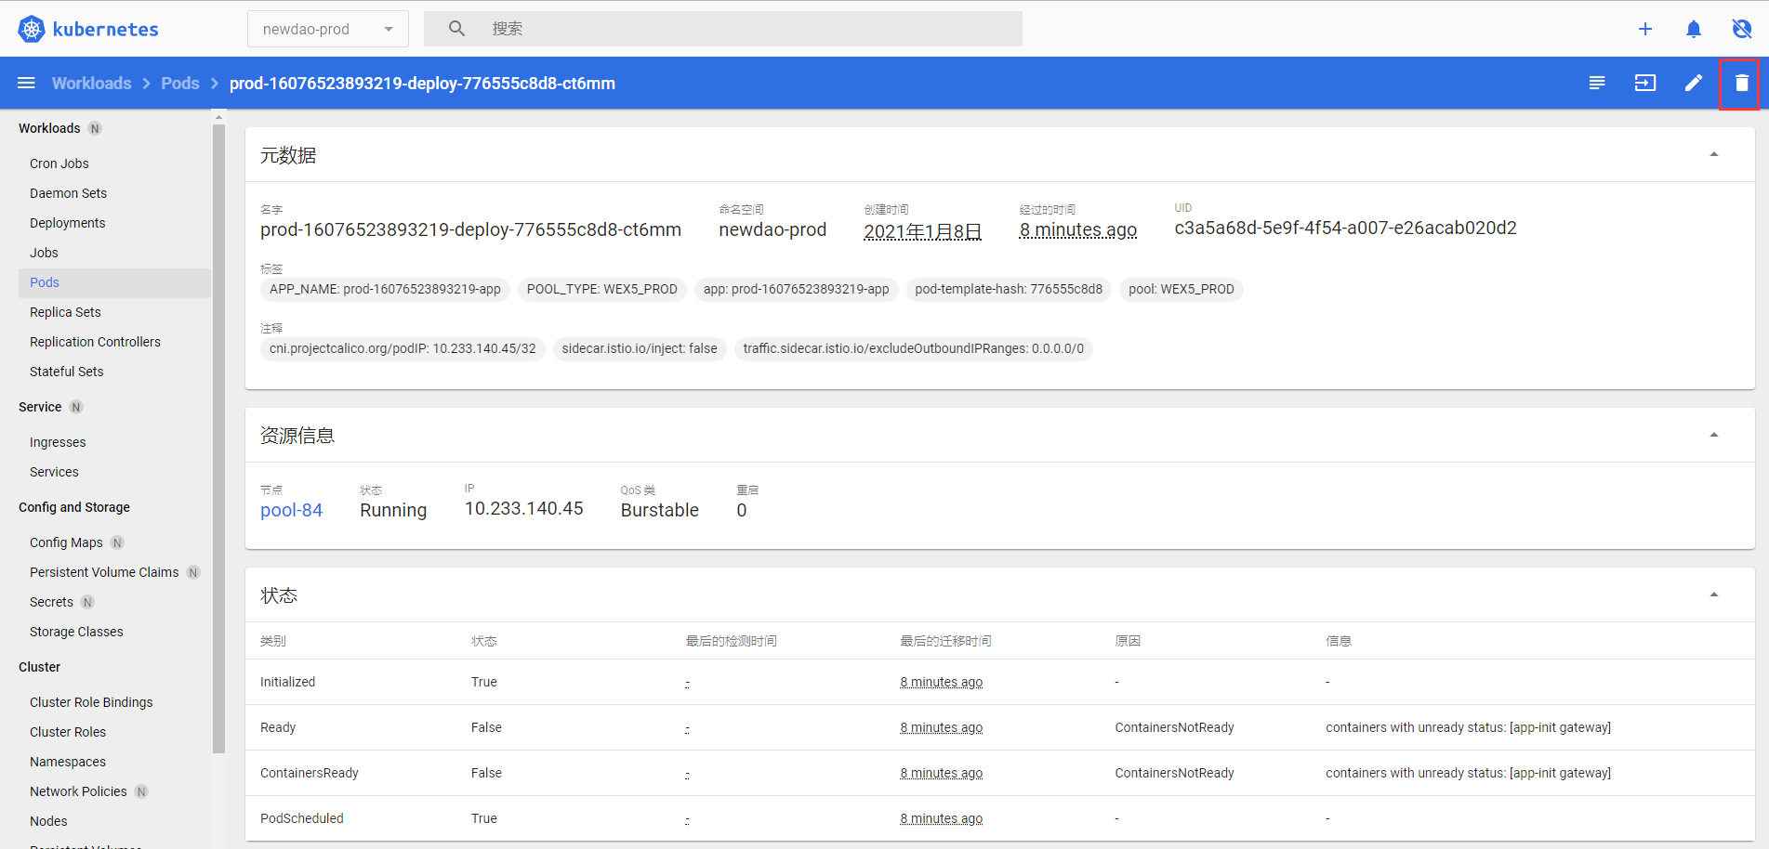Click the plus create resource icon
This screenshot has height=849, width=1769.
point(1645,29)
